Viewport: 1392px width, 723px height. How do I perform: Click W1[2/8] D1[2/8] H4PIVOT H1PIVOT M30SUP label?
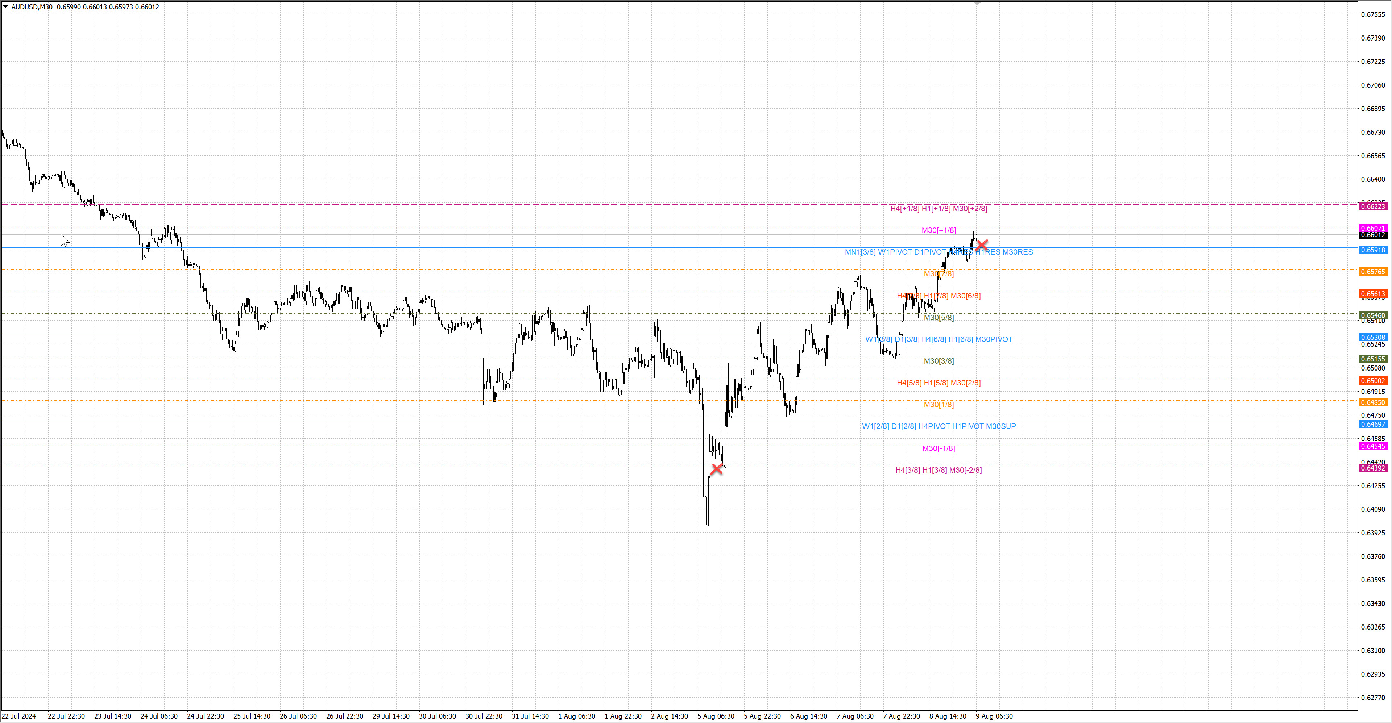point(939,426)
